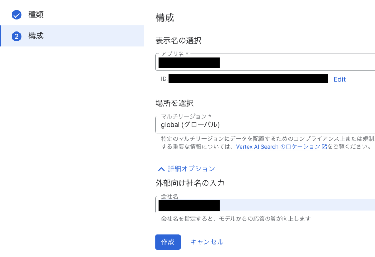Click the external link icon after Vertex AI Search
The width and height of the screenshot is (375, 257).
(x=324, y=147)
